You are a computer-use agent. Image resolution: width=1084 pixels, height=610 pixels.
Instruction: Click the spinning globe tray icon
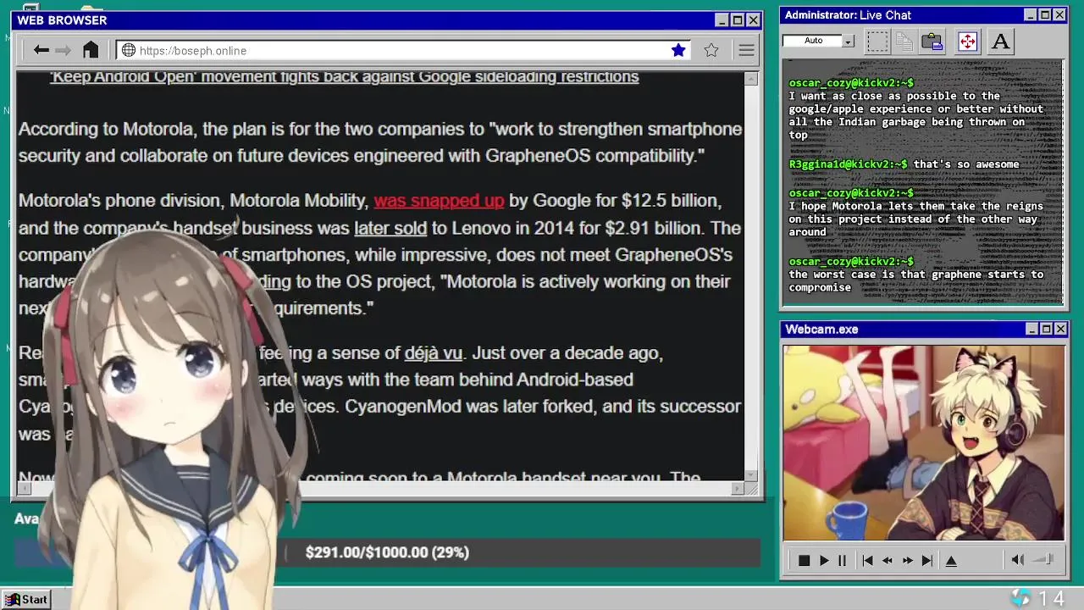pos(1020,598)
